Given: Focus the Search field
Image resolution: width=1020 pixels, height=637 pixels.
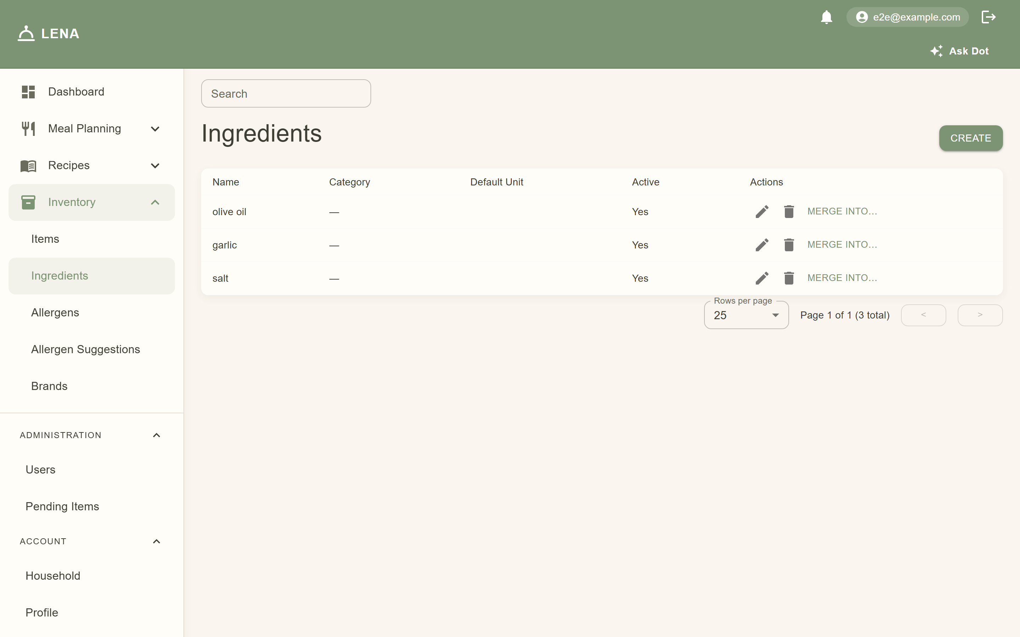Looking at the screenshot, I should coord(286,93).
